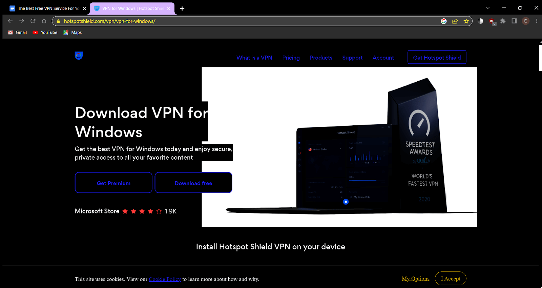
Task: Open the Cookie Policy link
Action: point(165,279)
